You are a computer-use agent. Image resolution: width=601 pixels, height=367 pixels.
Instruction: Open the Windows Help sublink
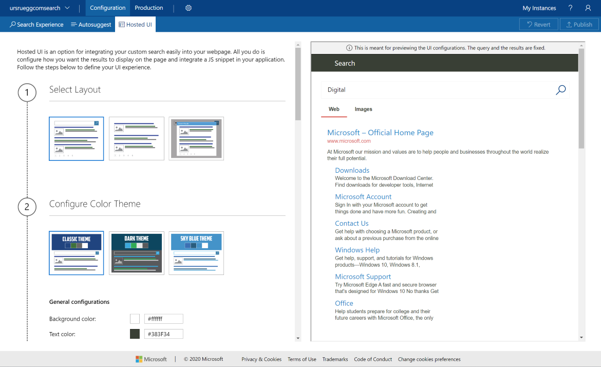click(357, 250)
